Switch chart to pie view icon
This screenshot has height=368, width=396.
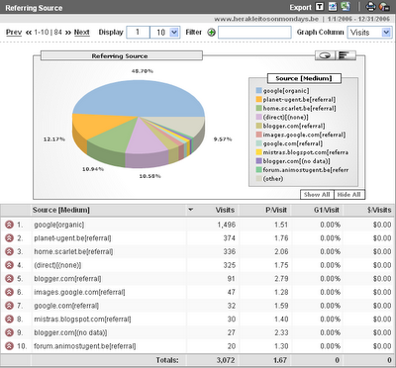[x=325, y=55]
